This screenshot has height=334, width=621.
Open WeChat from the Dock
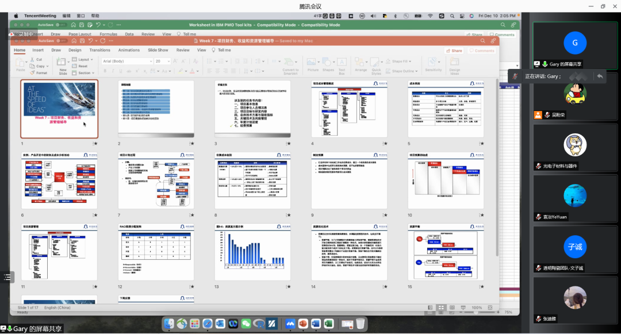[246, 324]
